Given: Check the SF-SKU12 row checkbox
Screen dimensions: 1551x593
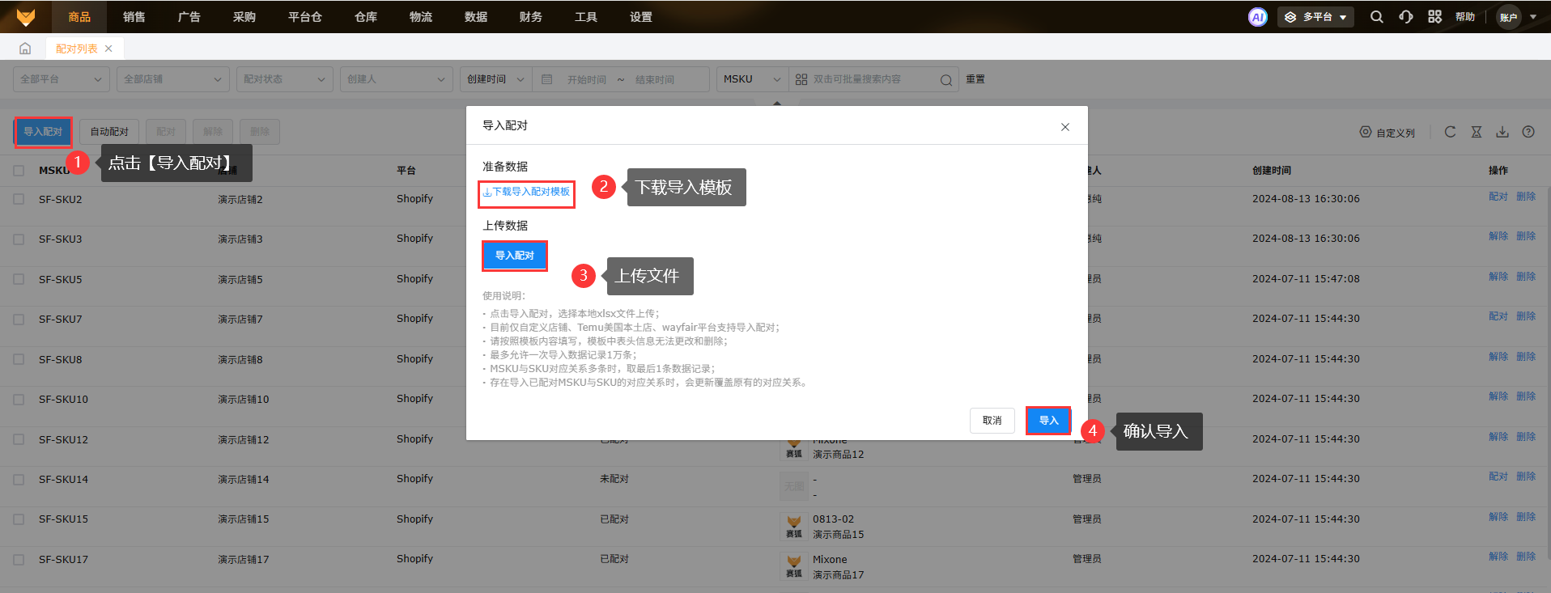Looking at the screenshot, I should click(19, 439).
